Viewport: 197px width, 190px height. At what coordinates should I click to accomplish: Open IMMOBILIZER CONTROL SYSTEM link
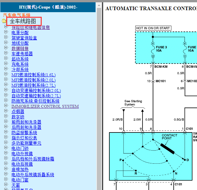pyautogui.click(x=45, y=107)
